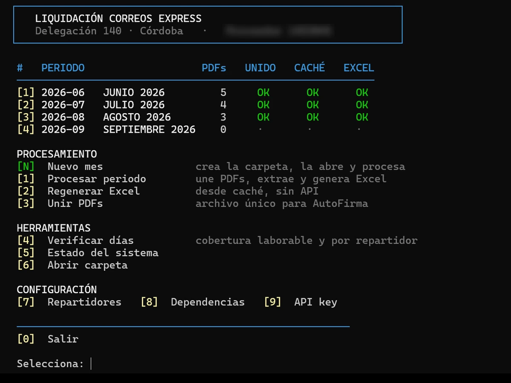This screenshot has width=511, height=383.
Task: Click description 'desde caché, sin API'
Action: coord(257,191)
